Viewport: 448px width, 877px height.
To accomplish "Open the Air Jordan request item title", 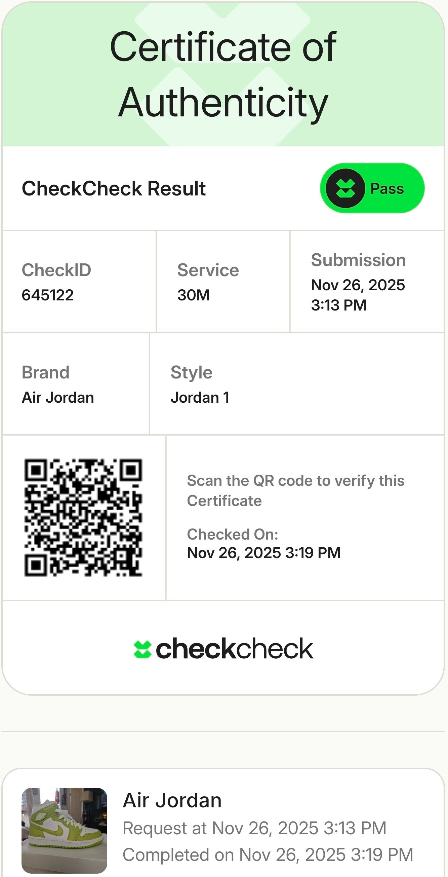I will pyautogui.click(x=172, y=800).
